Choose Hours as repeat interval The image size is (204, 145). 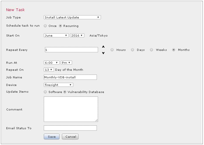click(x=112, y=50)
